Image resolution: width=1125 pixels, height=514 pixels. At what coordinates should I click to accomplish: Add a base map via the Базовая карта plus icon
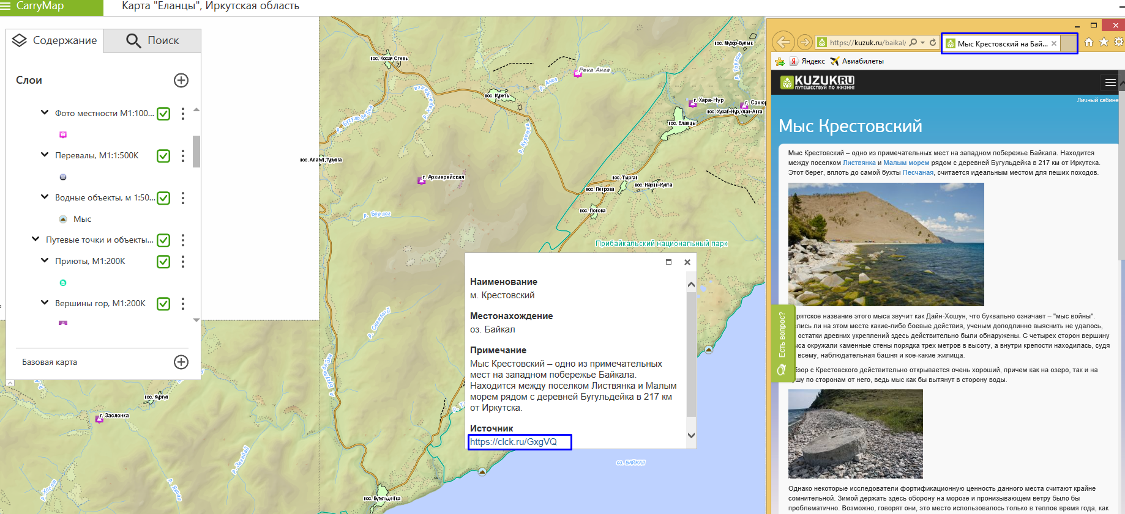181,362
